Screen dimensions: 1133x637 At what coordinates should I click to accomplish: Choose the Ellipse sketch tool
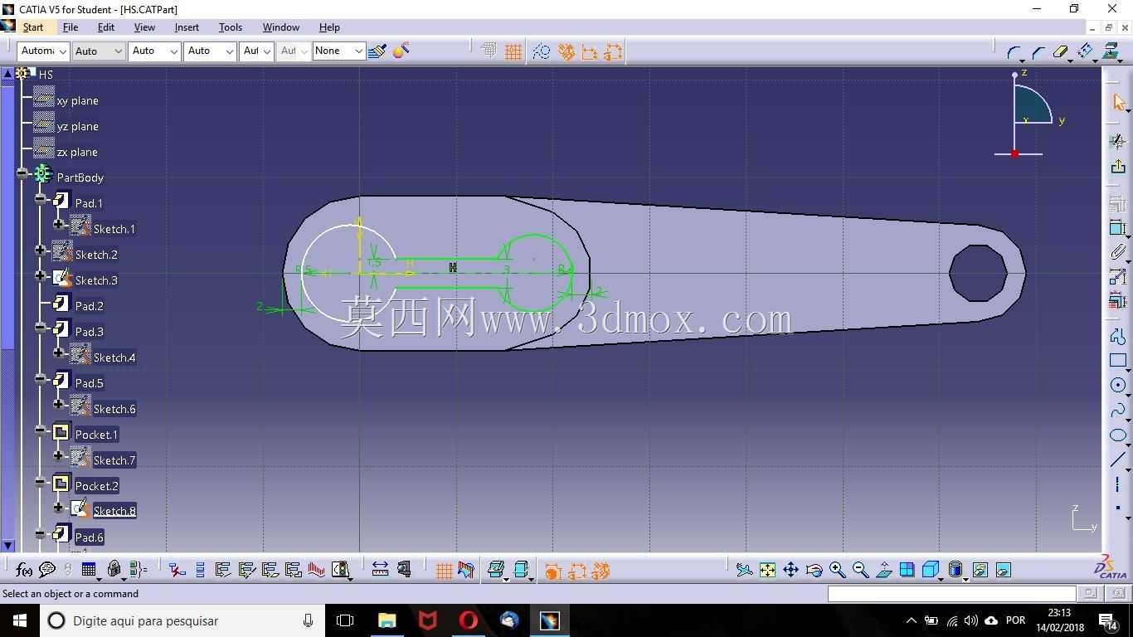tap(1118, 435)
